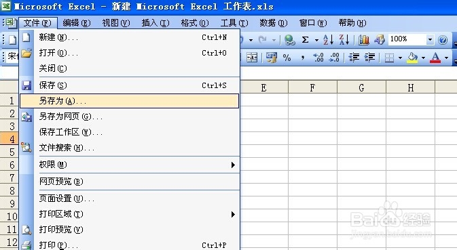The width and height of the screenshot is (457, 250).
Task: Open the 窗口(W) menu
Action: (x=313, y=22)
